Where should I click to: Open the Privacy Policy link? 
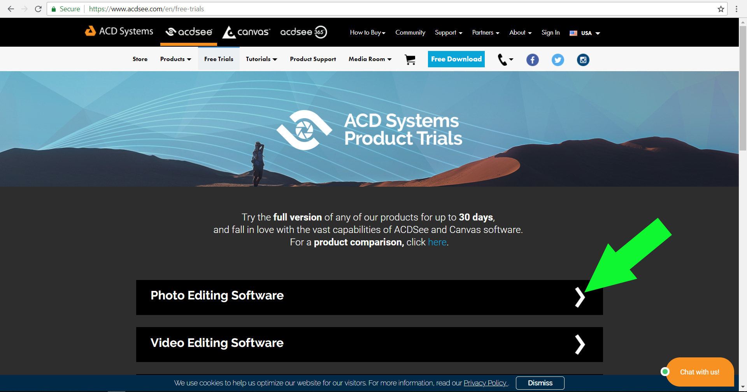coord(486,383)
